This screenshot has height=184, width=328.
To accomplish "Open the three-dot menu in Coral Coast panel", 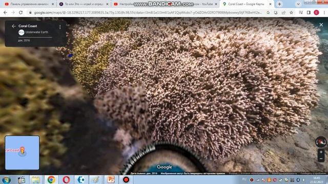I will (60, 27).
